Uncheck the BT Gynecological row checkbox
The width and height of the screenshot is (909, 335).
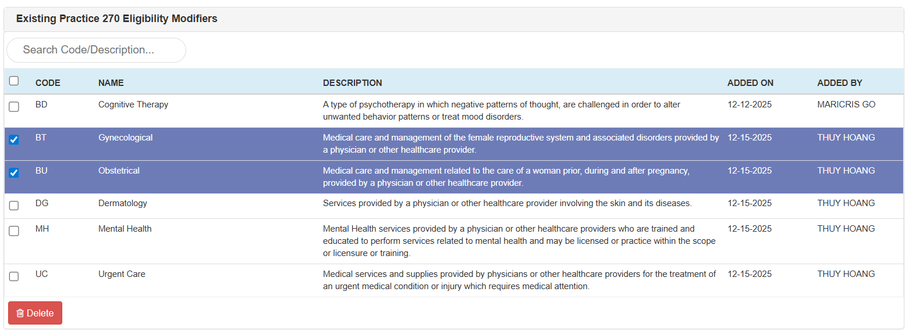(14, 140)
